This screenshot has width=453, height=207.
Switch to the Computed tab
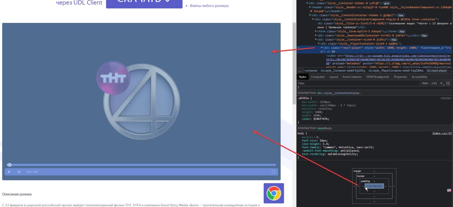click(317, 77)
